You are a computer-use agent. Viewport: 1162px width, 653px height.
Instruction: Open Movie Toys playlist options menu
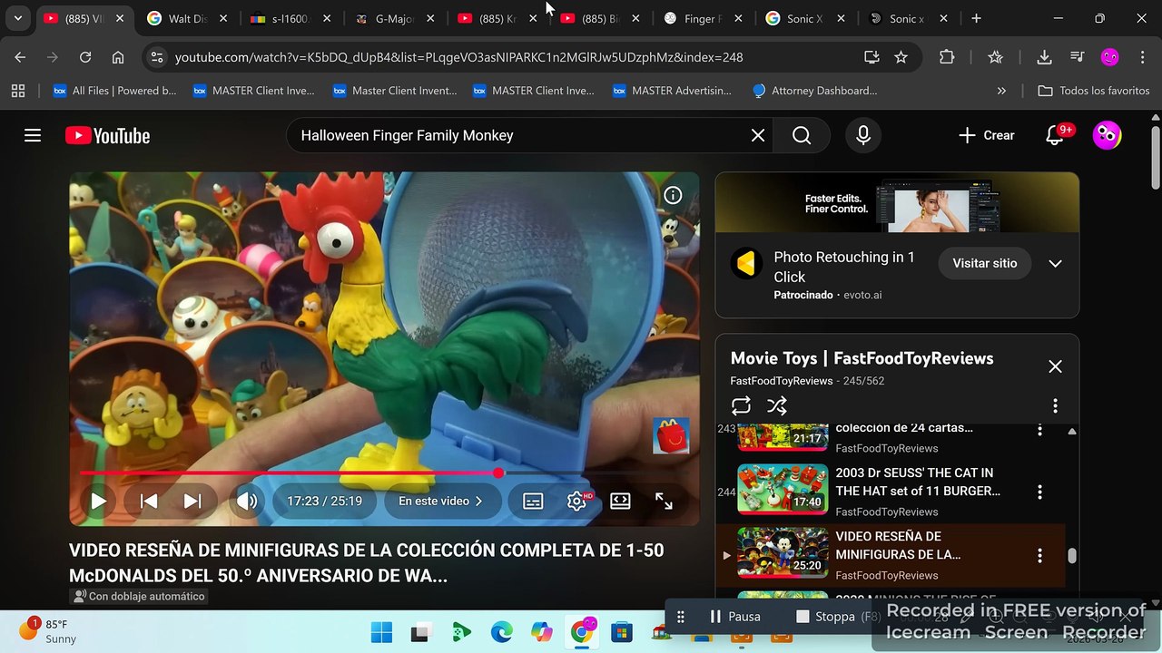[1055, 405]
